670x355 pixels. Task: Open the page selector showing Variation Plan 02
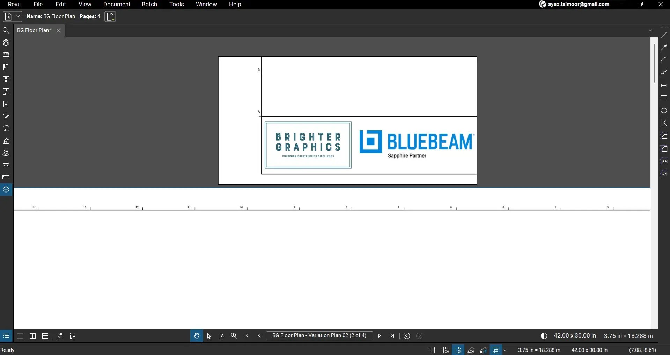coord(319,336)
